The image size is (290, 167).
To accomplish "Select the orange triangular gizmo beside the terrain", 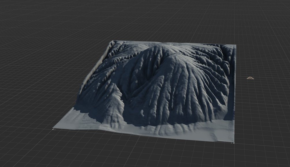I will point(250,78).
